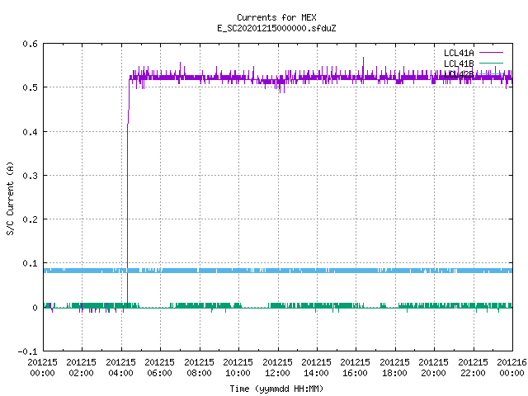Click the green LCL41B legend line sample

coord(491,63)
